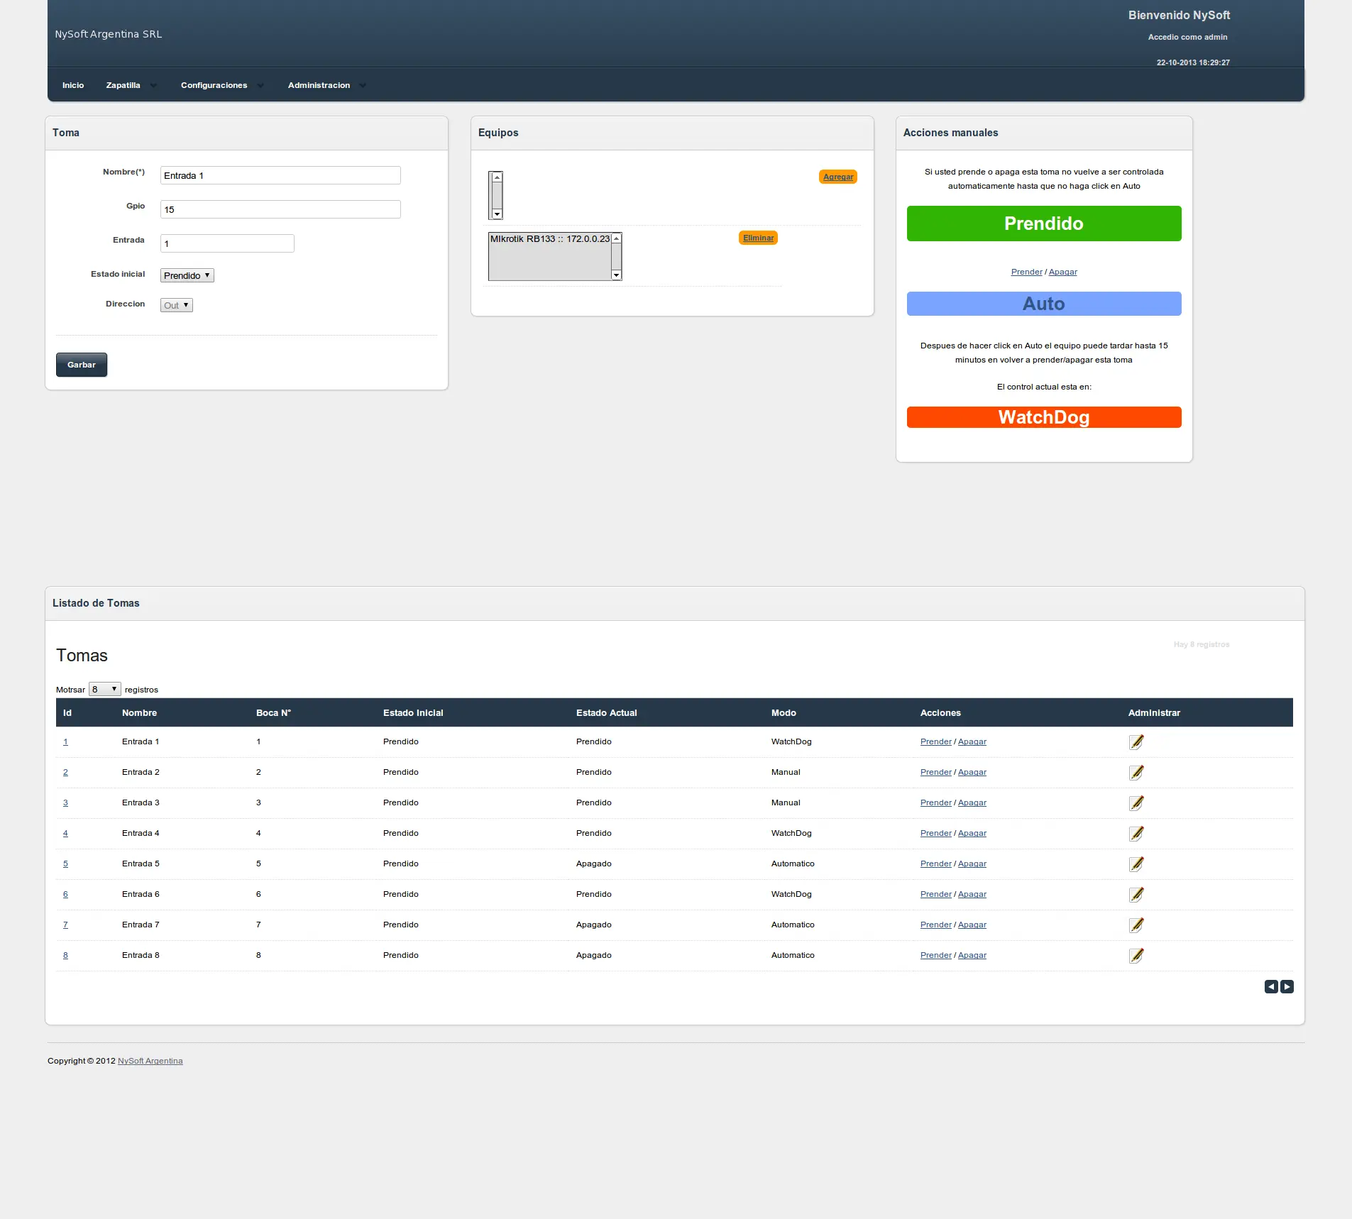The height and width of the screenshot is (1219, 1352).
Task: Click Prender link for Entrada 8
Action: click(935, 955)
